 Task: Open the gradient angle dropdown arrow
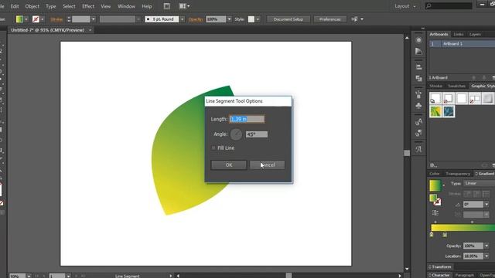(486, 205)
